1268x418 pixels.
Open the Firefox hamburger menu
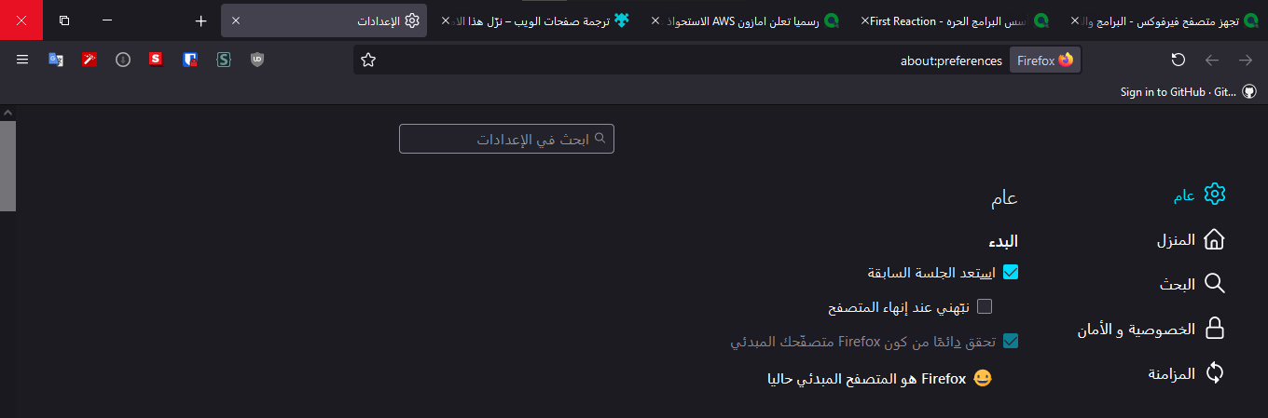(x=22, y=60)
